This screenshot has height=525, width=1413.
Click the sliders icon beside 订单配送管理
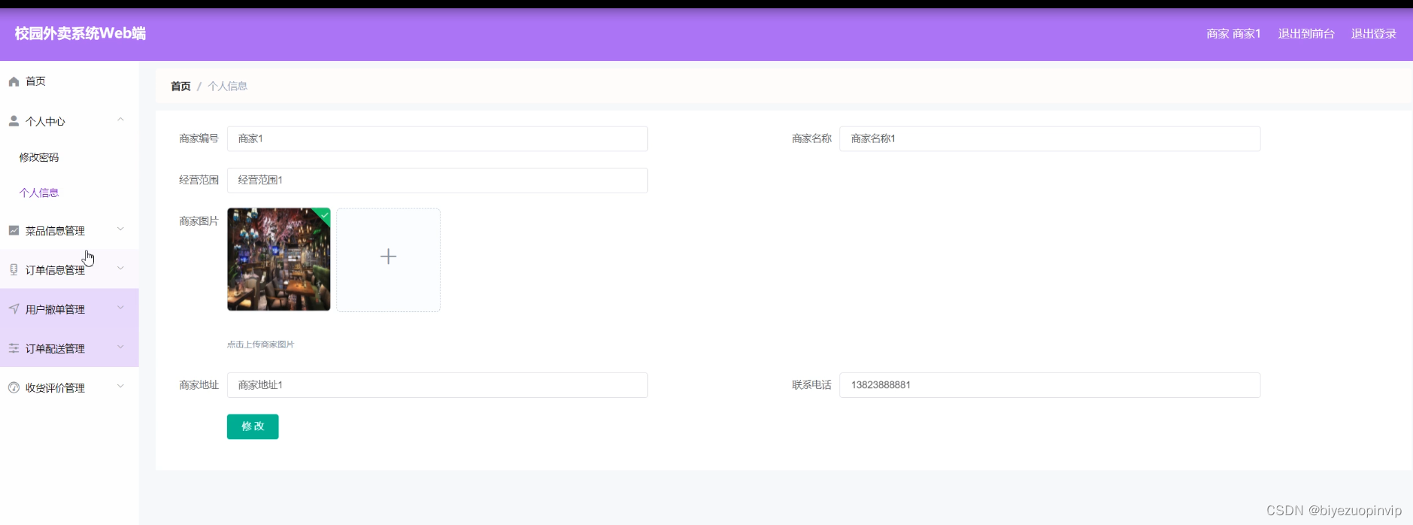14,347
